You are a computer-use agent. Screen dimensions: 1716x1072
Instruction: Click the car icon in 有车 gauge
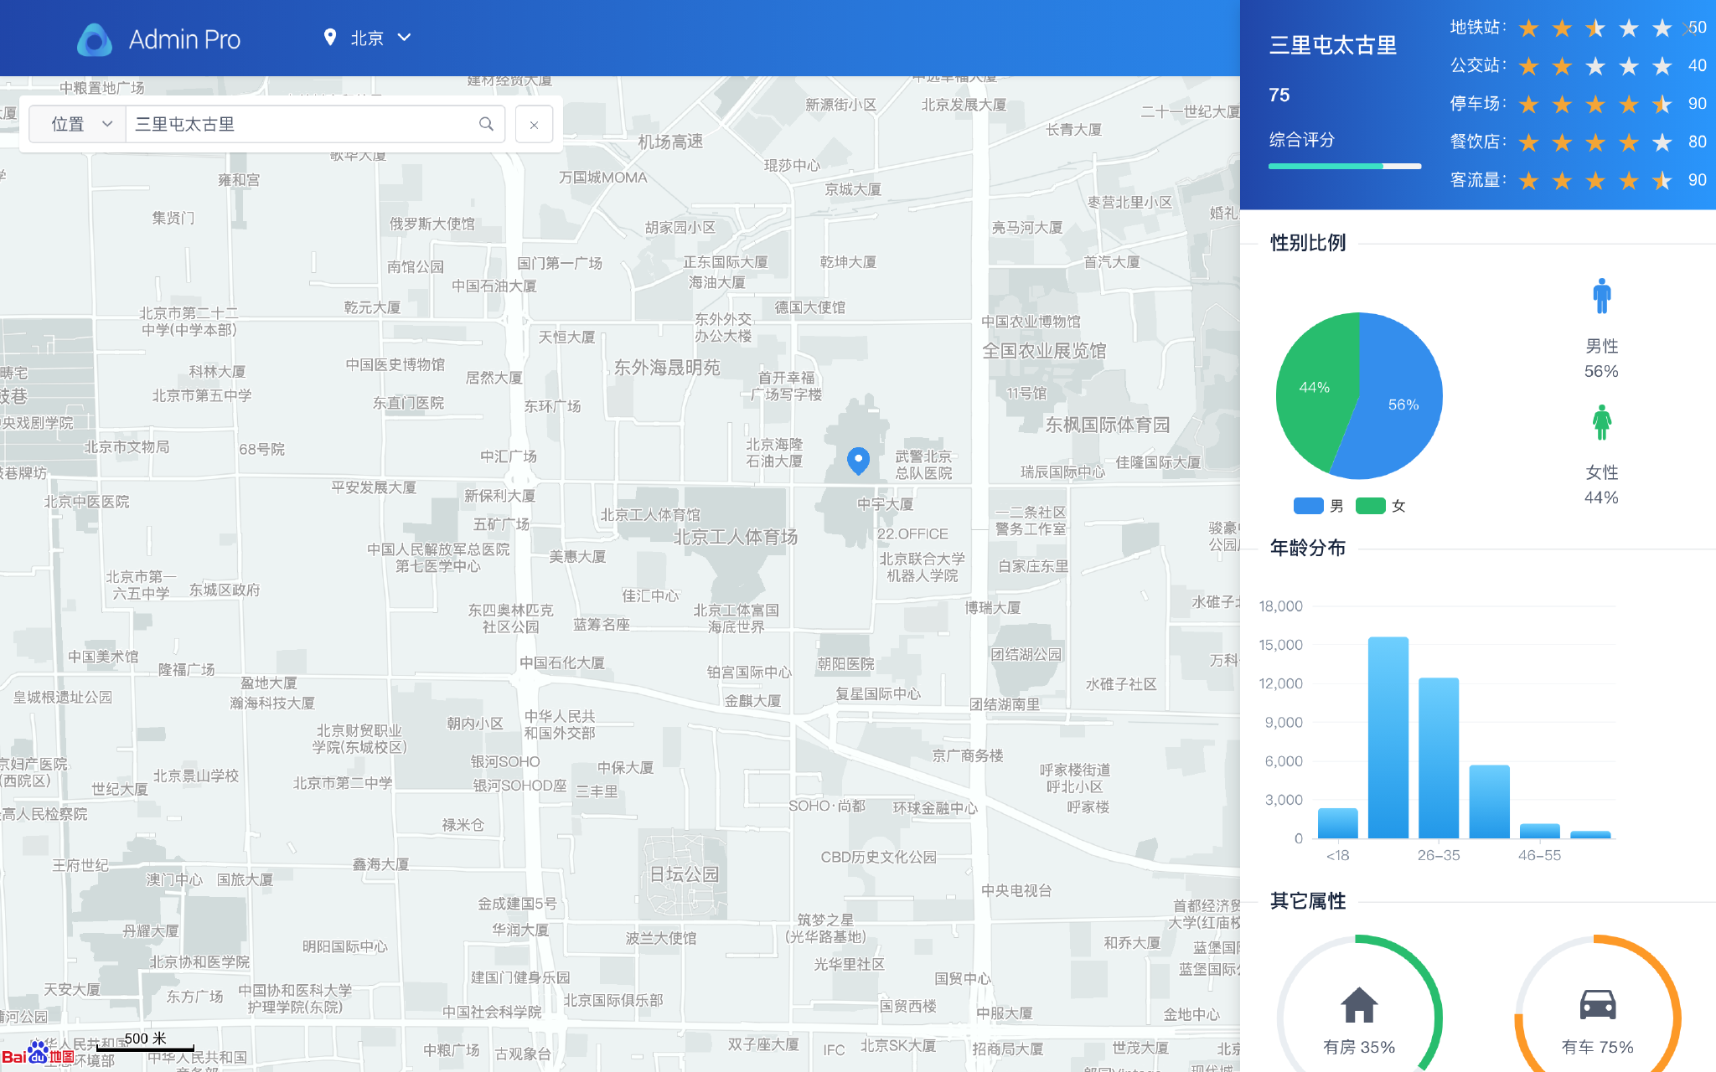1598,1004
